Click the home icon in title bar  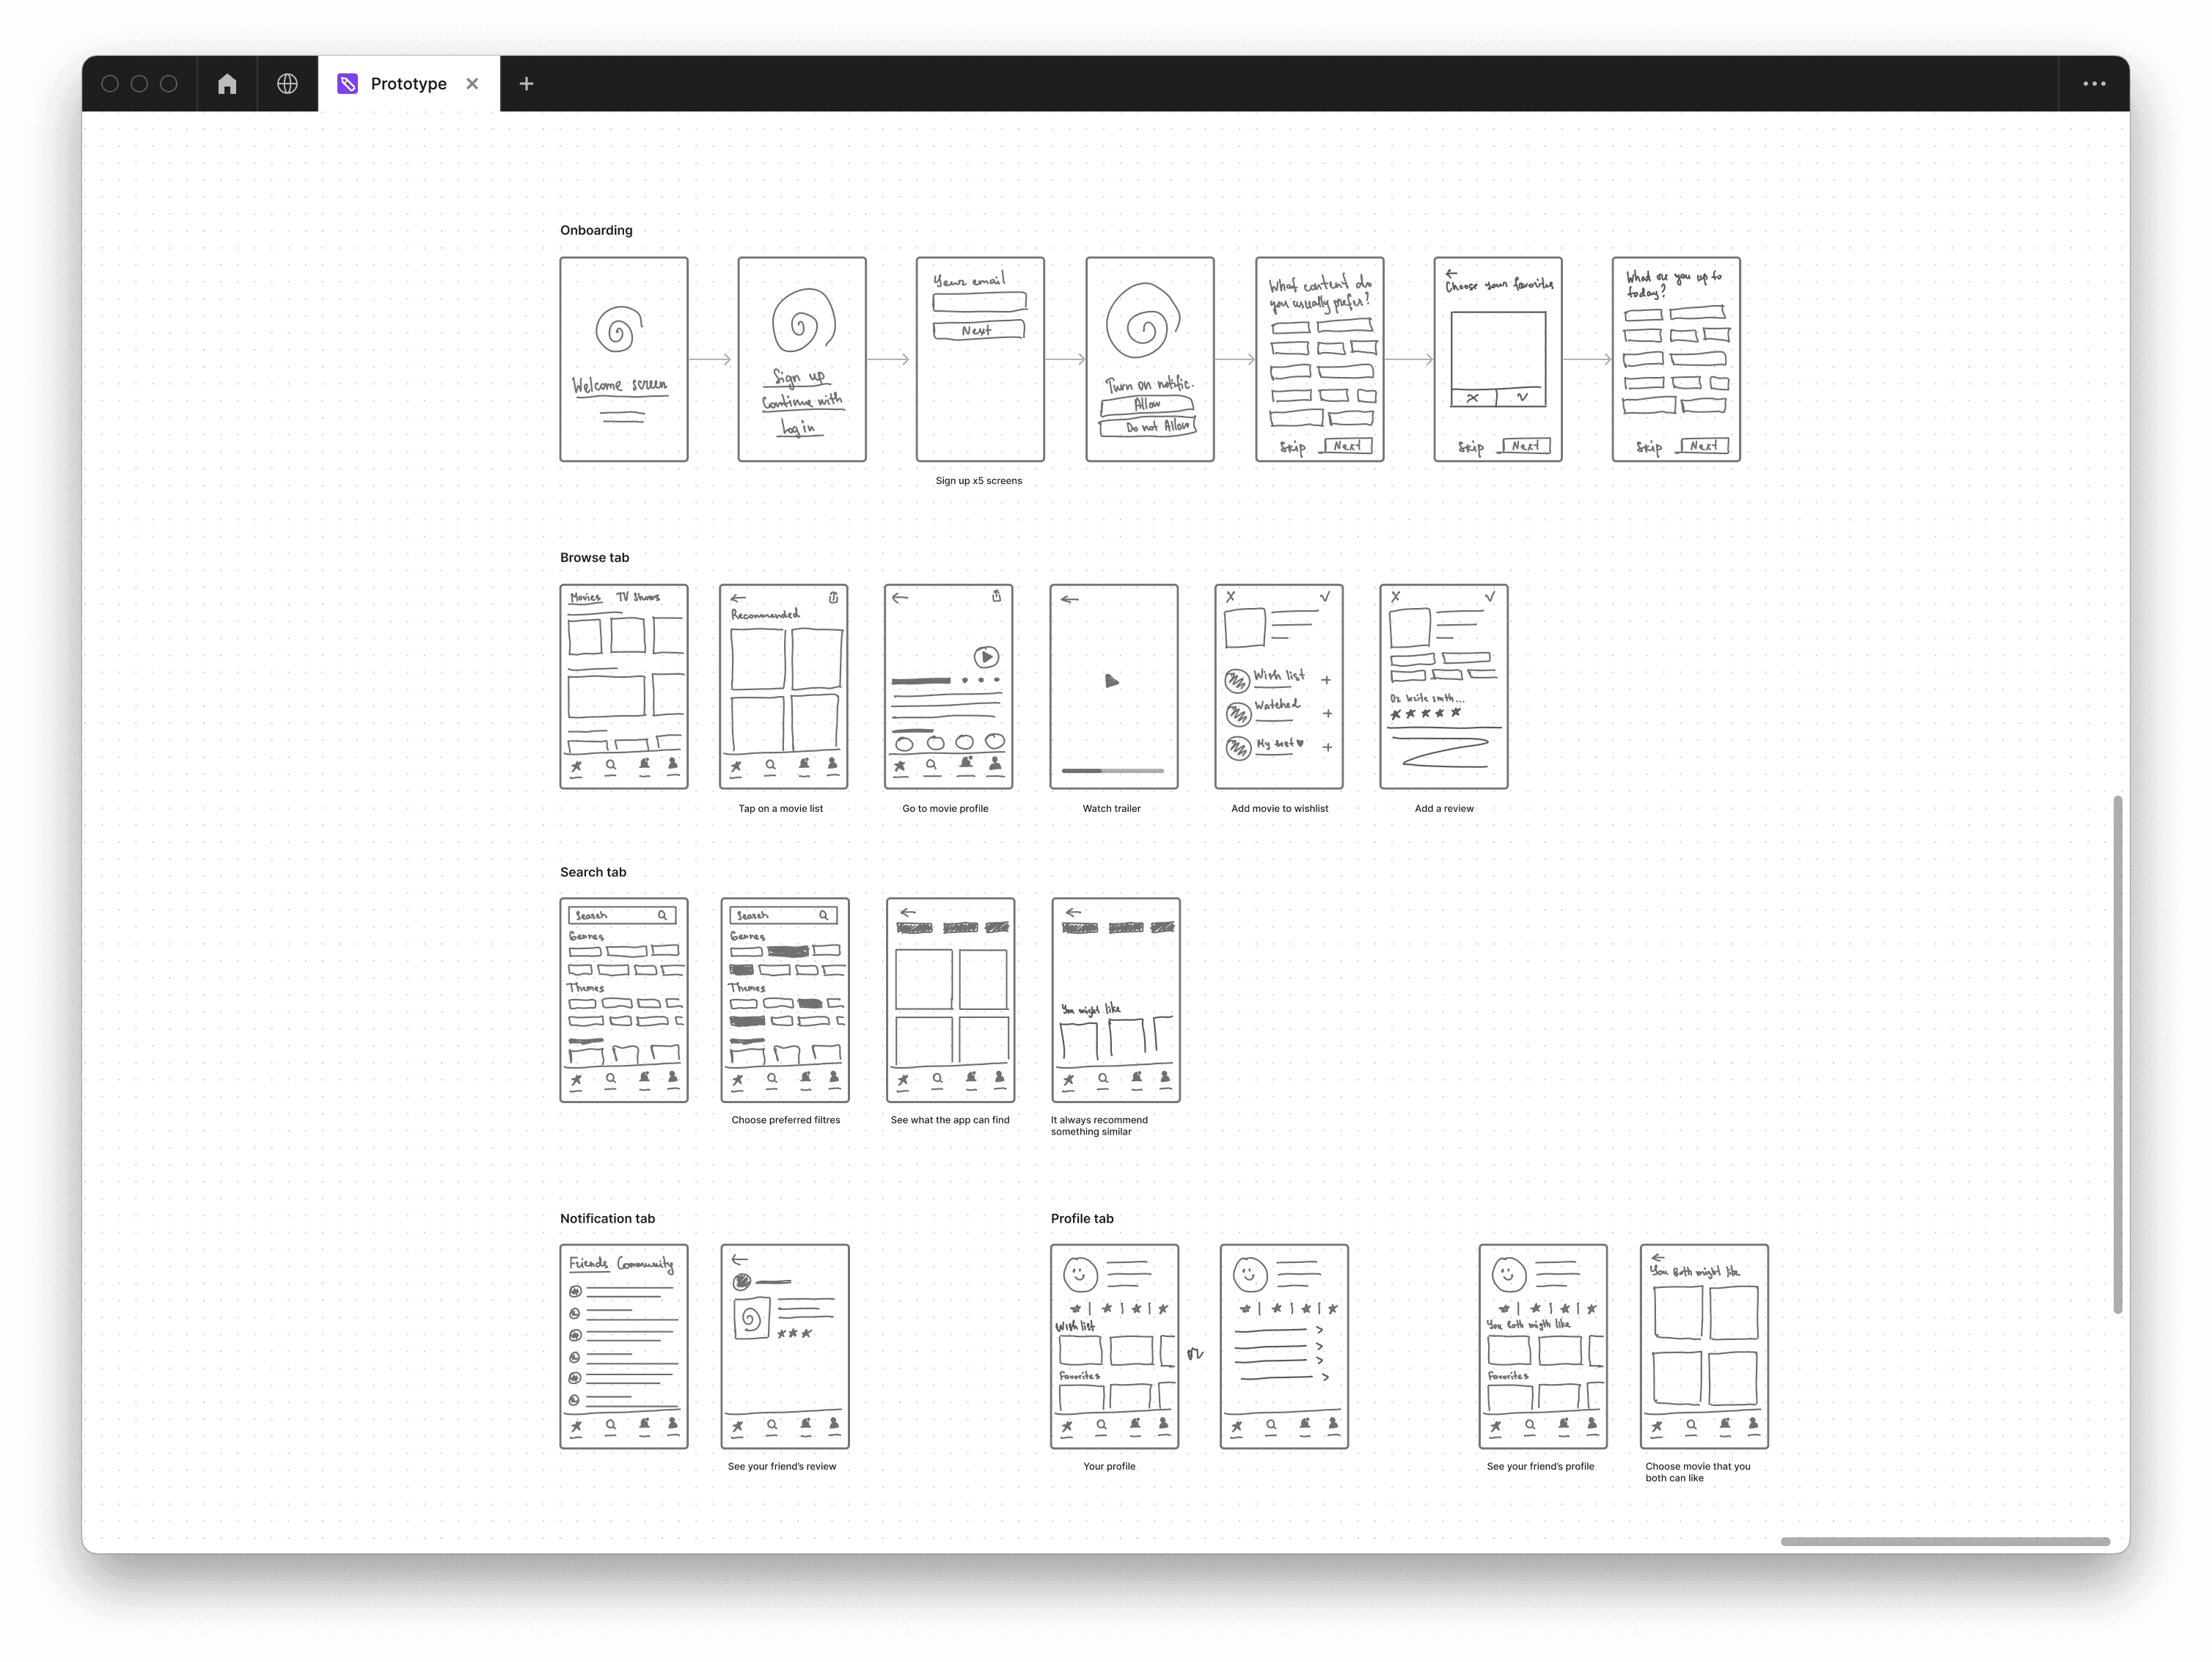227,84
